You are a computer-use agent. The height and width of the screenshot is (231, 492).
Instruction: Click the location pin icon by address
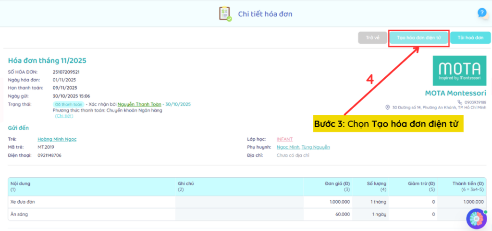[x=388, y=108]
